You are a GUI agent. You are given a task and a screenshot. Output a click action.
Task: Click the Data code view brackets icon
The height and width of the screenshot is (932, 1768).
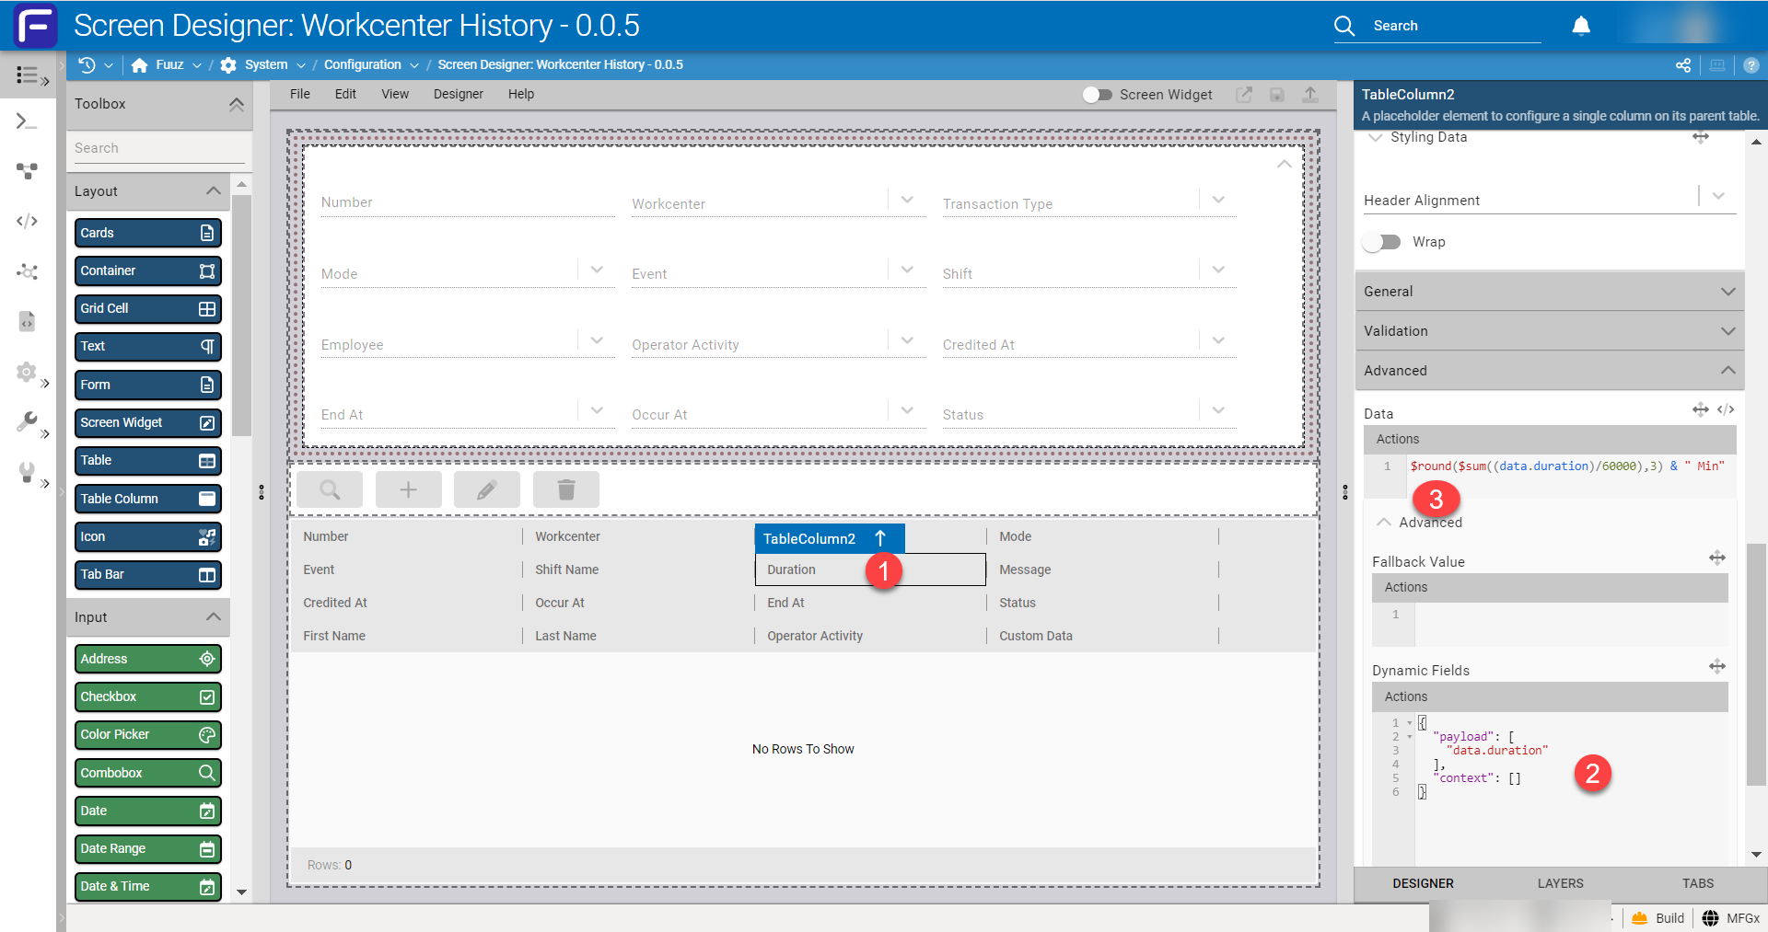coord(1726,409)
